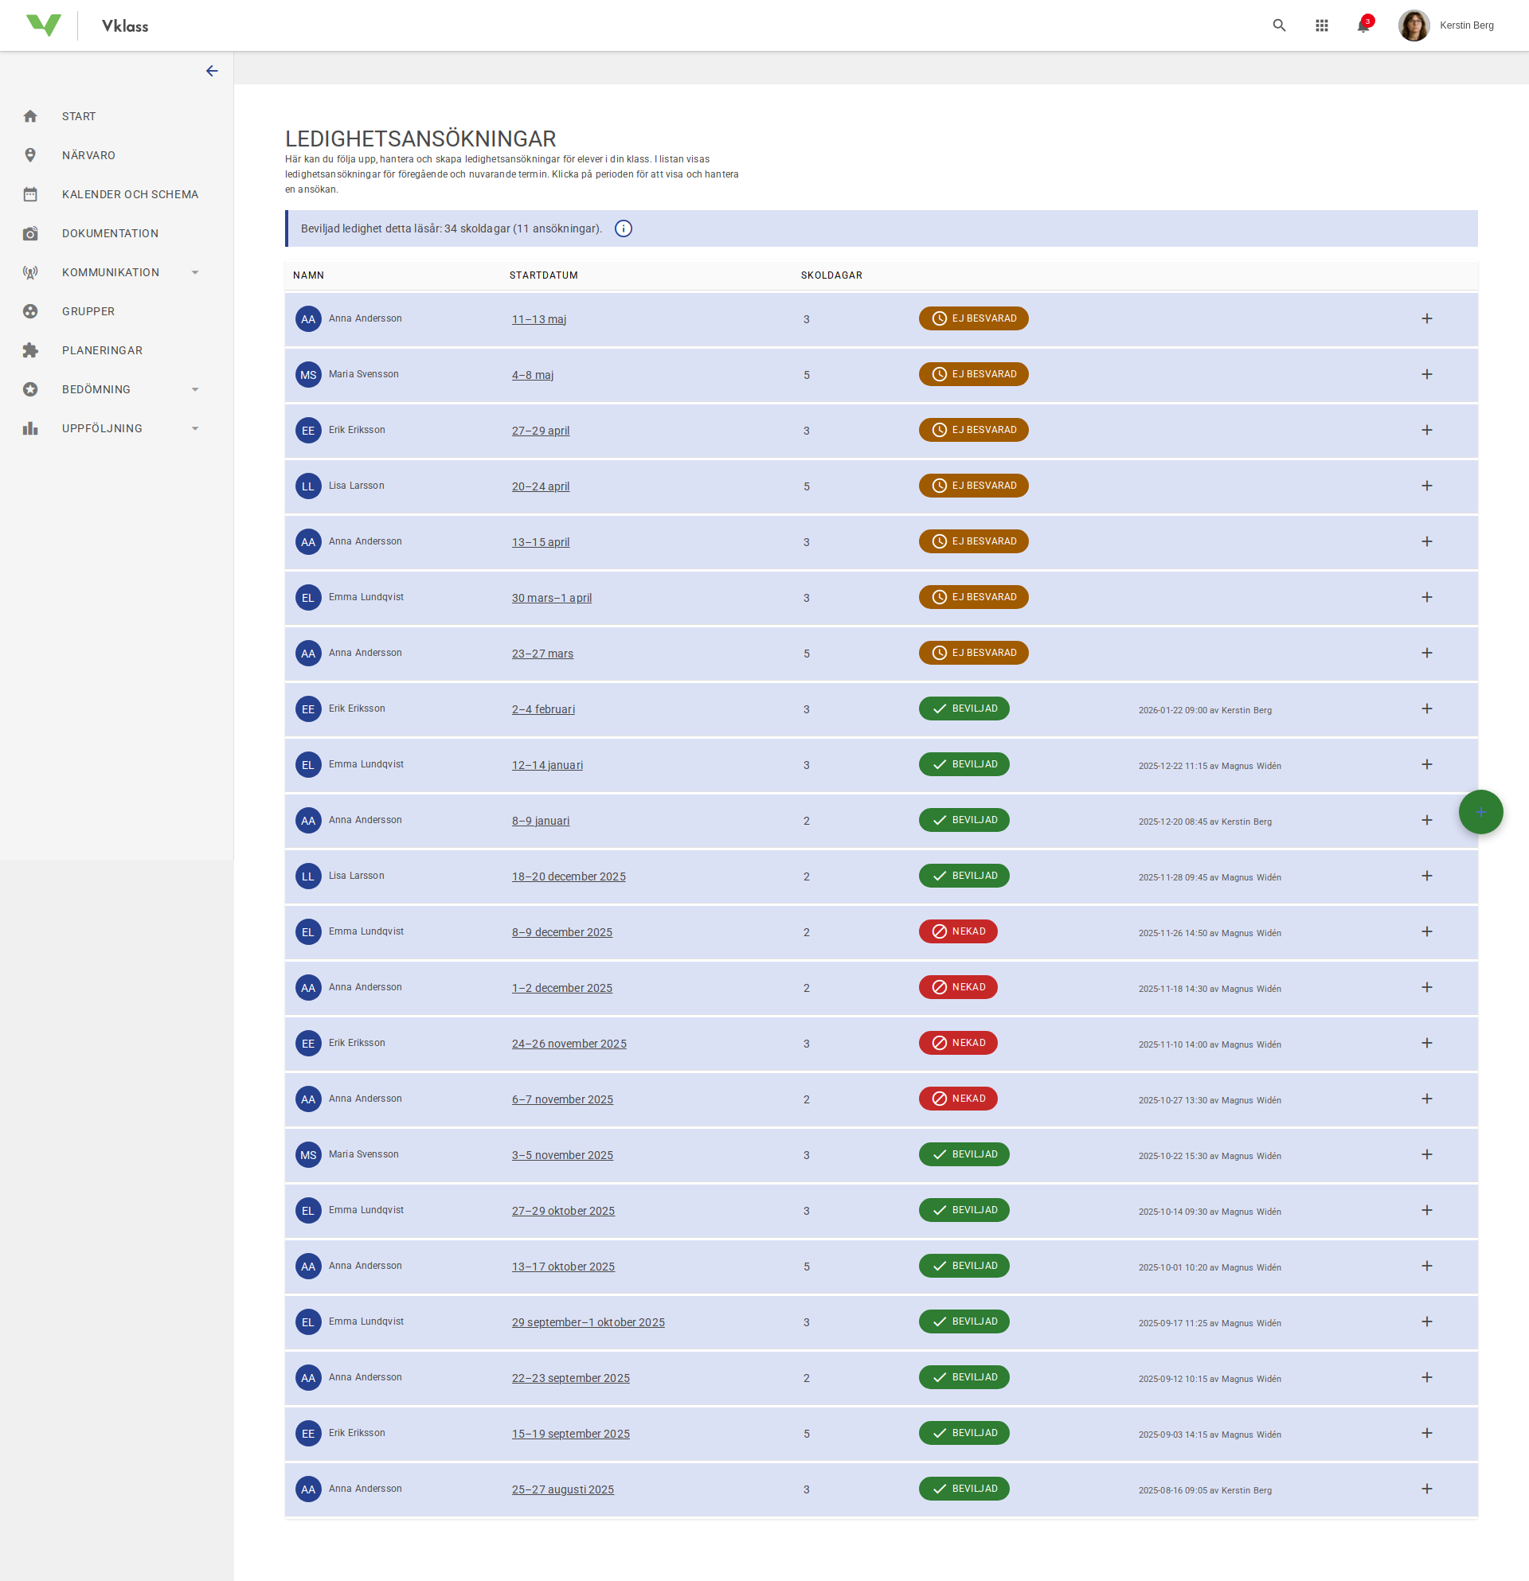Expand the 30 mars–1 april row
Image resolution: width=1529 pixels, height=1581 pixels.
click(x=1426, y=597)
